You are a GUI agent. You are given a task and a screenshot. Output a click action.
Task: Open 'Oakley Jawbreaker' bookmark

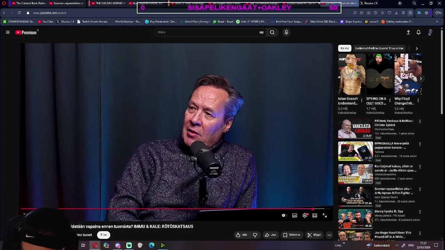point(397,22)
